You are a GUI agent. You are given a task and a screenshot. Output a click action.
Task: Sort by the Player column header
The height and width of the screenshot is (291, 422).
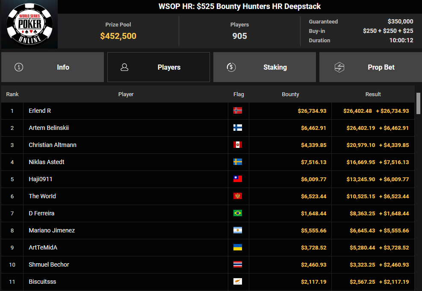[126, 94]
